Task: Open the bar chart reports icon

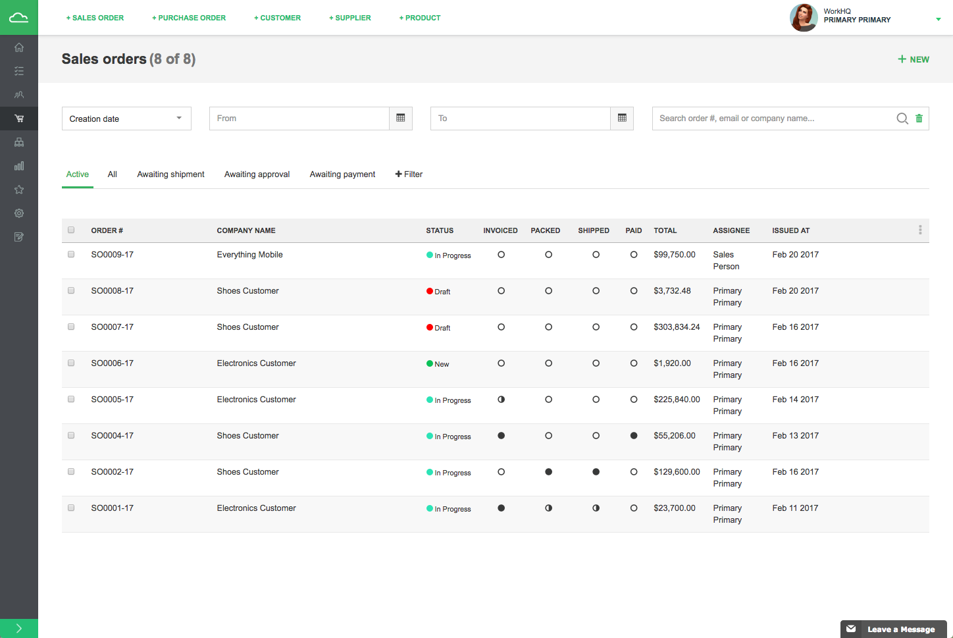Action: coord(19,166)
